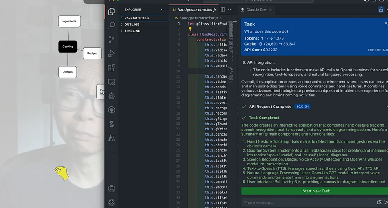Close the Task summary card

tap(386, 23)
